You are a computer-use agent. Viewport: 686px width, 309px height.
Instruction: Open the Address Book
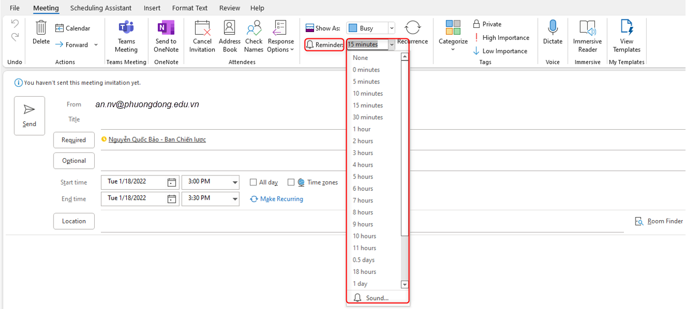pos(229,36)
